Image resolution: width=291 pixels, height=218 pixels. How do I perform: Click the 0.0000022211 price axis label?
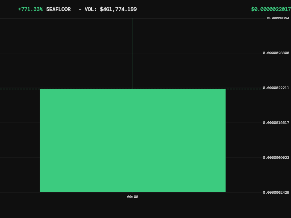tap(276, 88)
